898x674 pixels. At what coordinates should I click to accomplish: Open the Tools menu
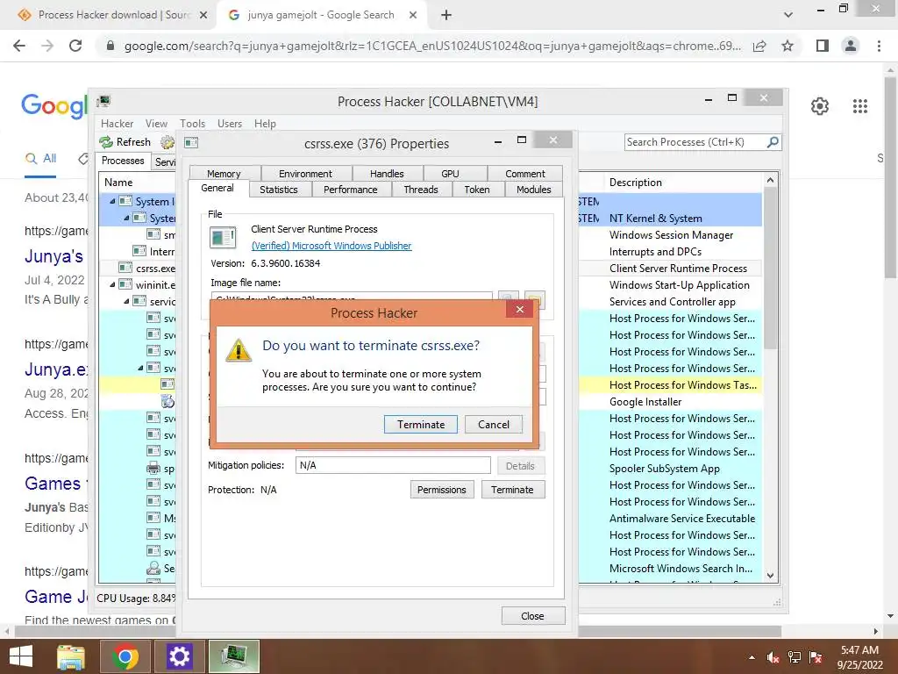click(192, 123)
